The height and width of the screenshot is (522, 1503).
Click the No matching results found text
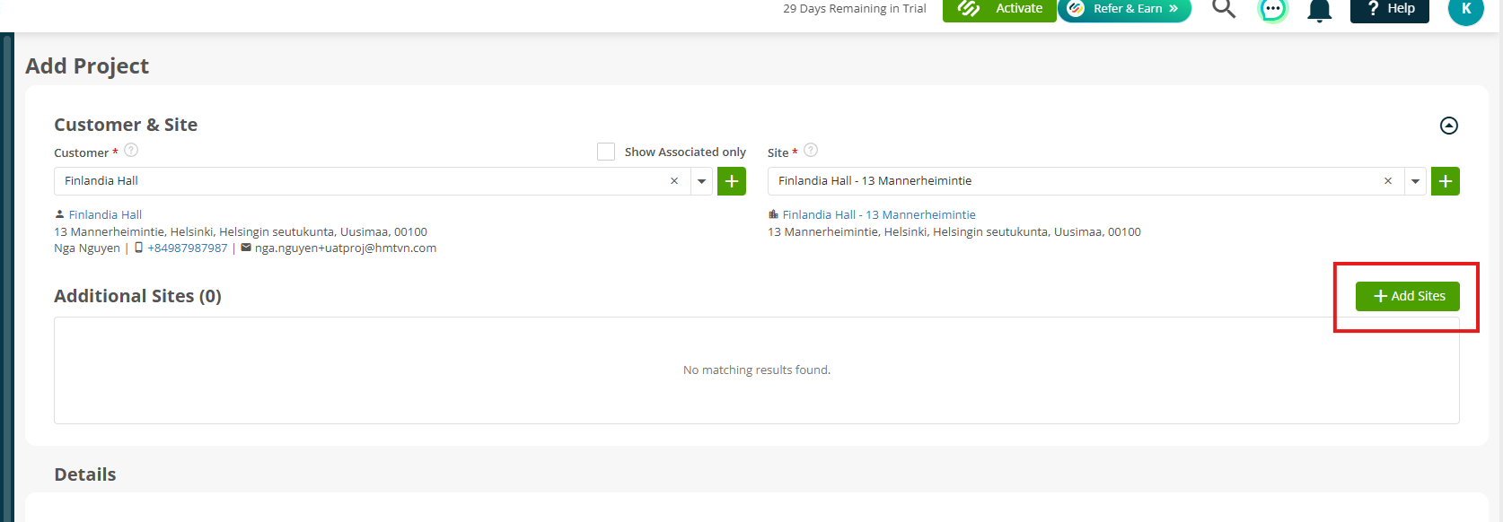tap(757, 370)
